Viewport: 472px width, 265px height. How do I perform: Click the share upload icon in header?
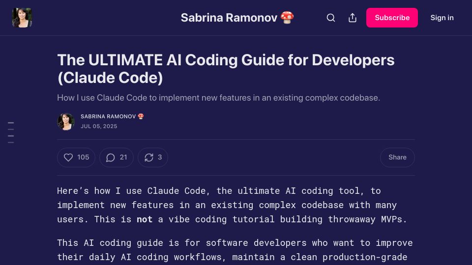click(x=353, y=18)
